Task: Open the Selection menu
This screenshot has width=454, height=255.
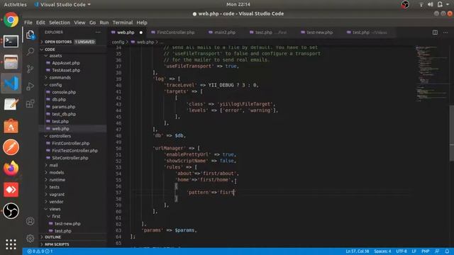Action: pyautogui.click(x=60, y=23)
